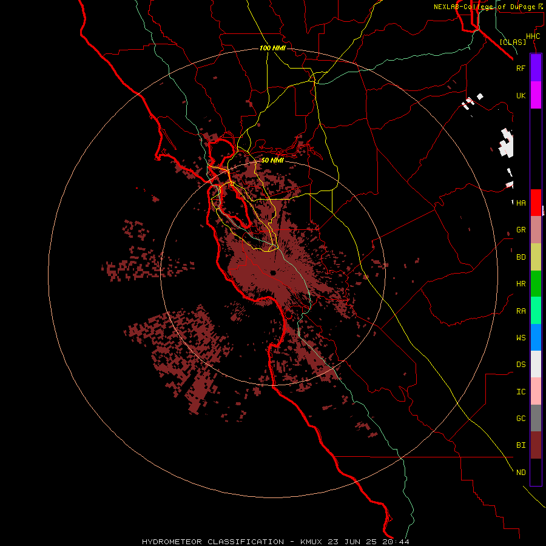Click the RA legend label text
The height and width of the screenshot is (546, 546).
521,311
